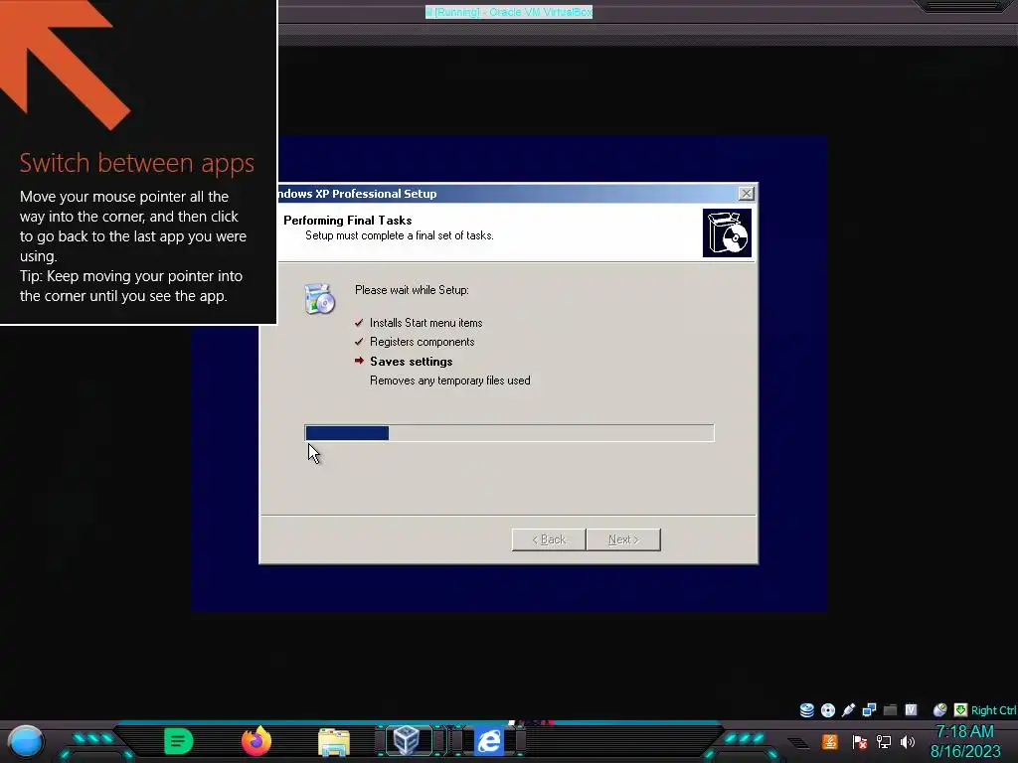Open Internet Explorer from the taskbar
This screenshot has height=763, width=1018.
(489, 741)
